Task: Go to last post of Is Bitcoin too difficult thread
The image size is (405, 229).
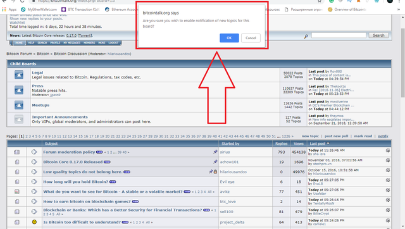Action: (388, 221)
